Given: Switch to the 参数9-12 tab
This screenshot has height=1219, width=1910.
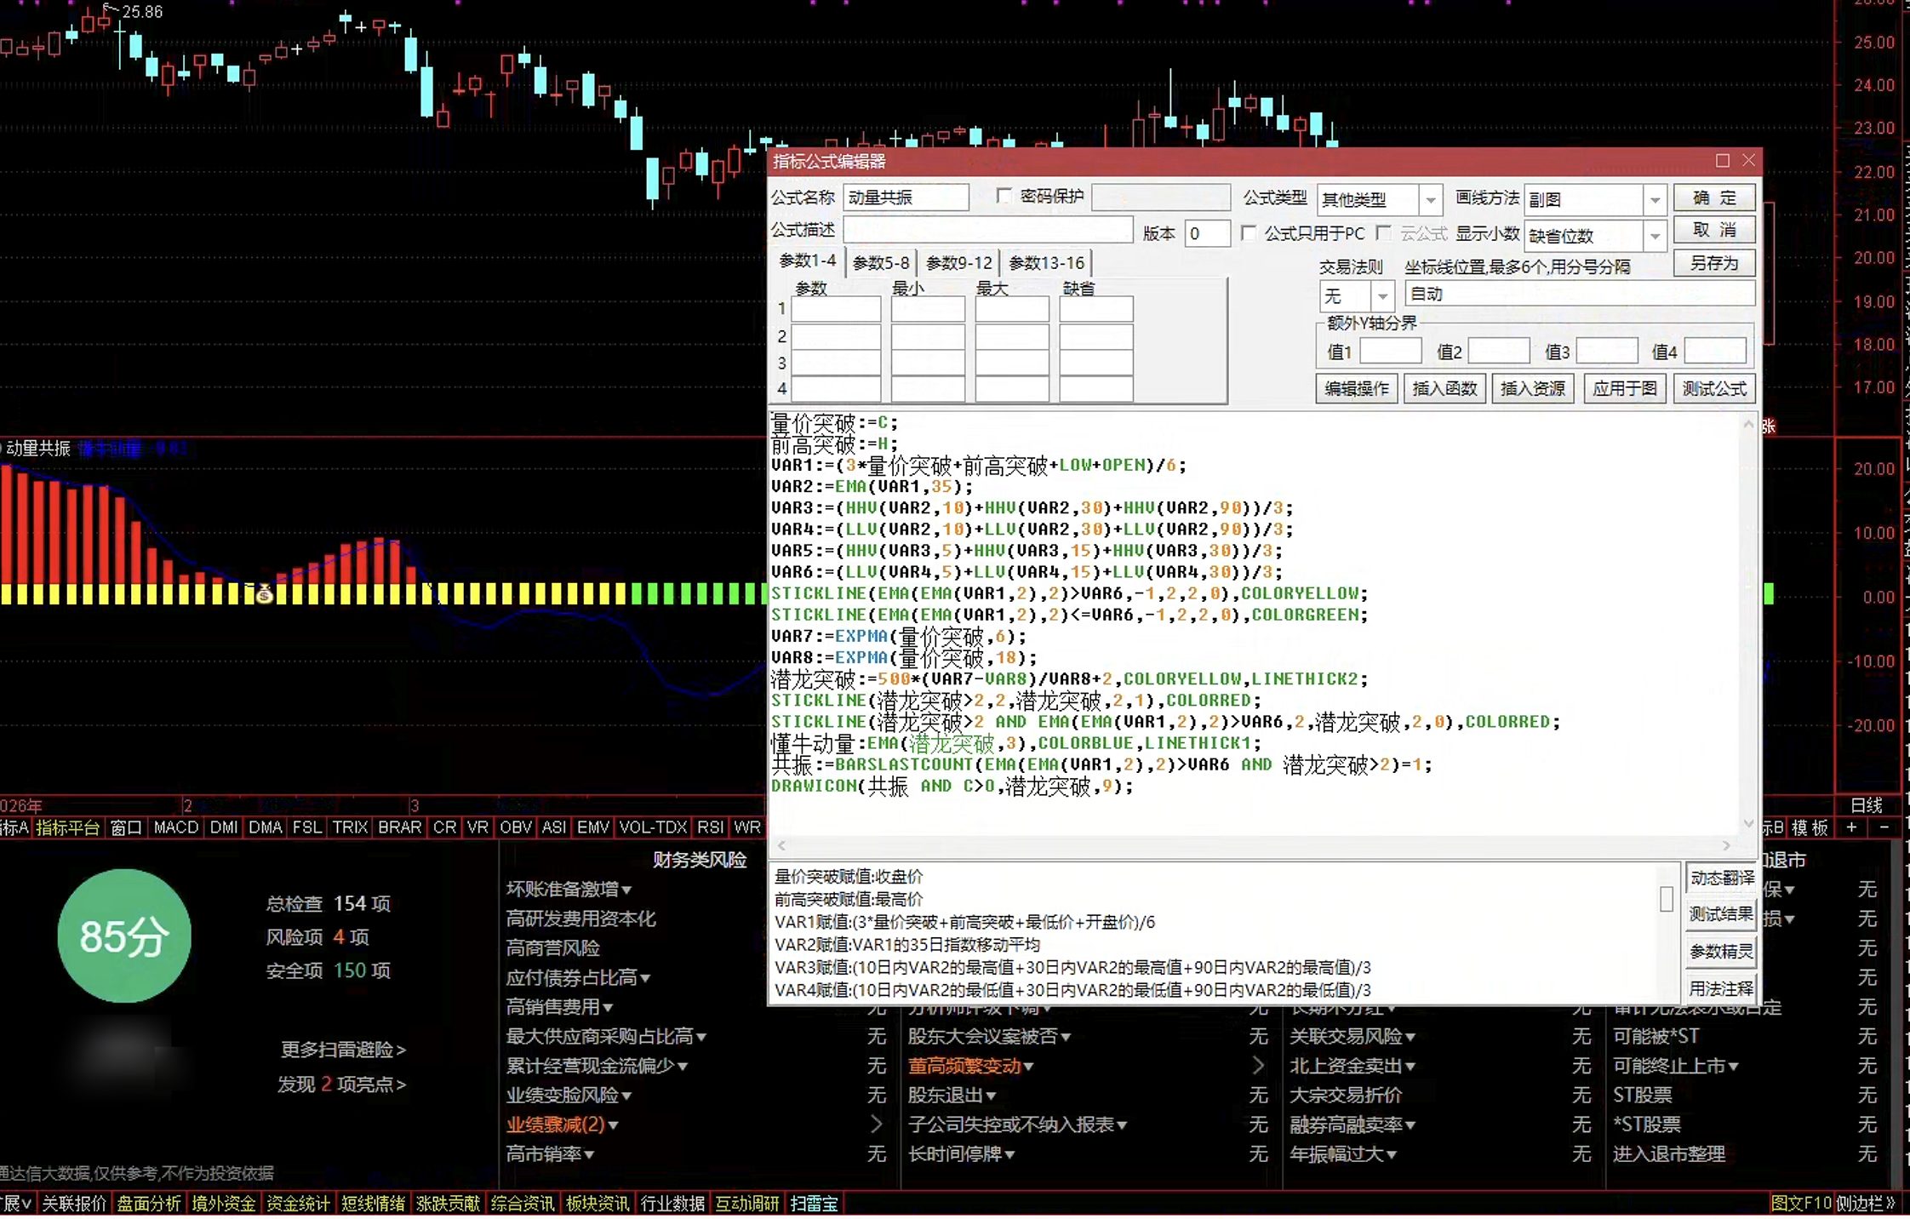Looking at the screenshot, I should [959, 263].
